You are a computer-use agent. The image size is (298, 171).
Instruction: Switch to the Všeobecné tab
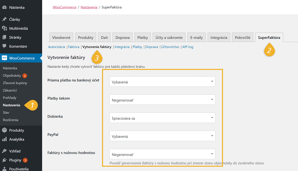point(61,37)
